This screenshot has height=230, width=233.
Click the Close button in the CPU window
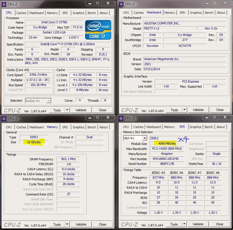102,110
